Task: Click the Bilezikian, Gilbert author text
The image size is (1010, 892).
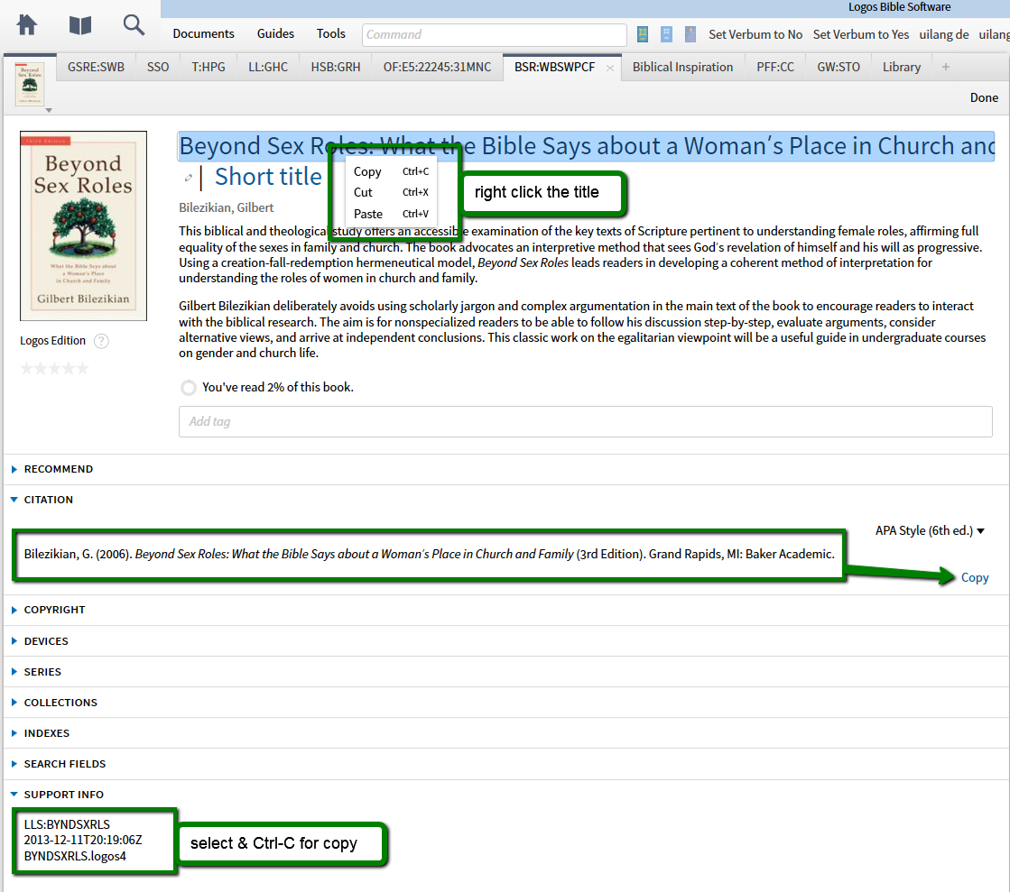Action: pyautogui.click(x=226, y=207)
